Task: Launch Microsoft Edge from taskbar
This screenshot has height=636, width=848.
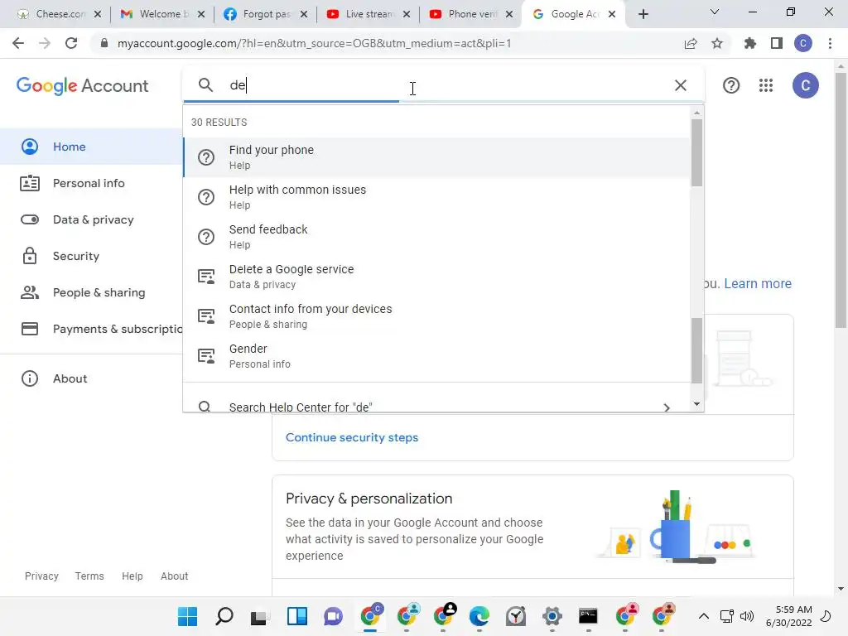Action: coord(479,616)
